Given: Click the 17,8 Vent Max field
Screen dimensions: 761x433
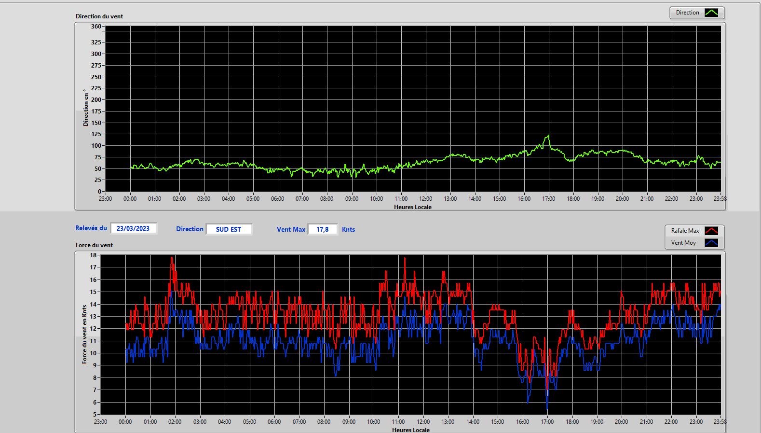Looking at the screenshot, I should pyautogui.click(x=323, y=229).
